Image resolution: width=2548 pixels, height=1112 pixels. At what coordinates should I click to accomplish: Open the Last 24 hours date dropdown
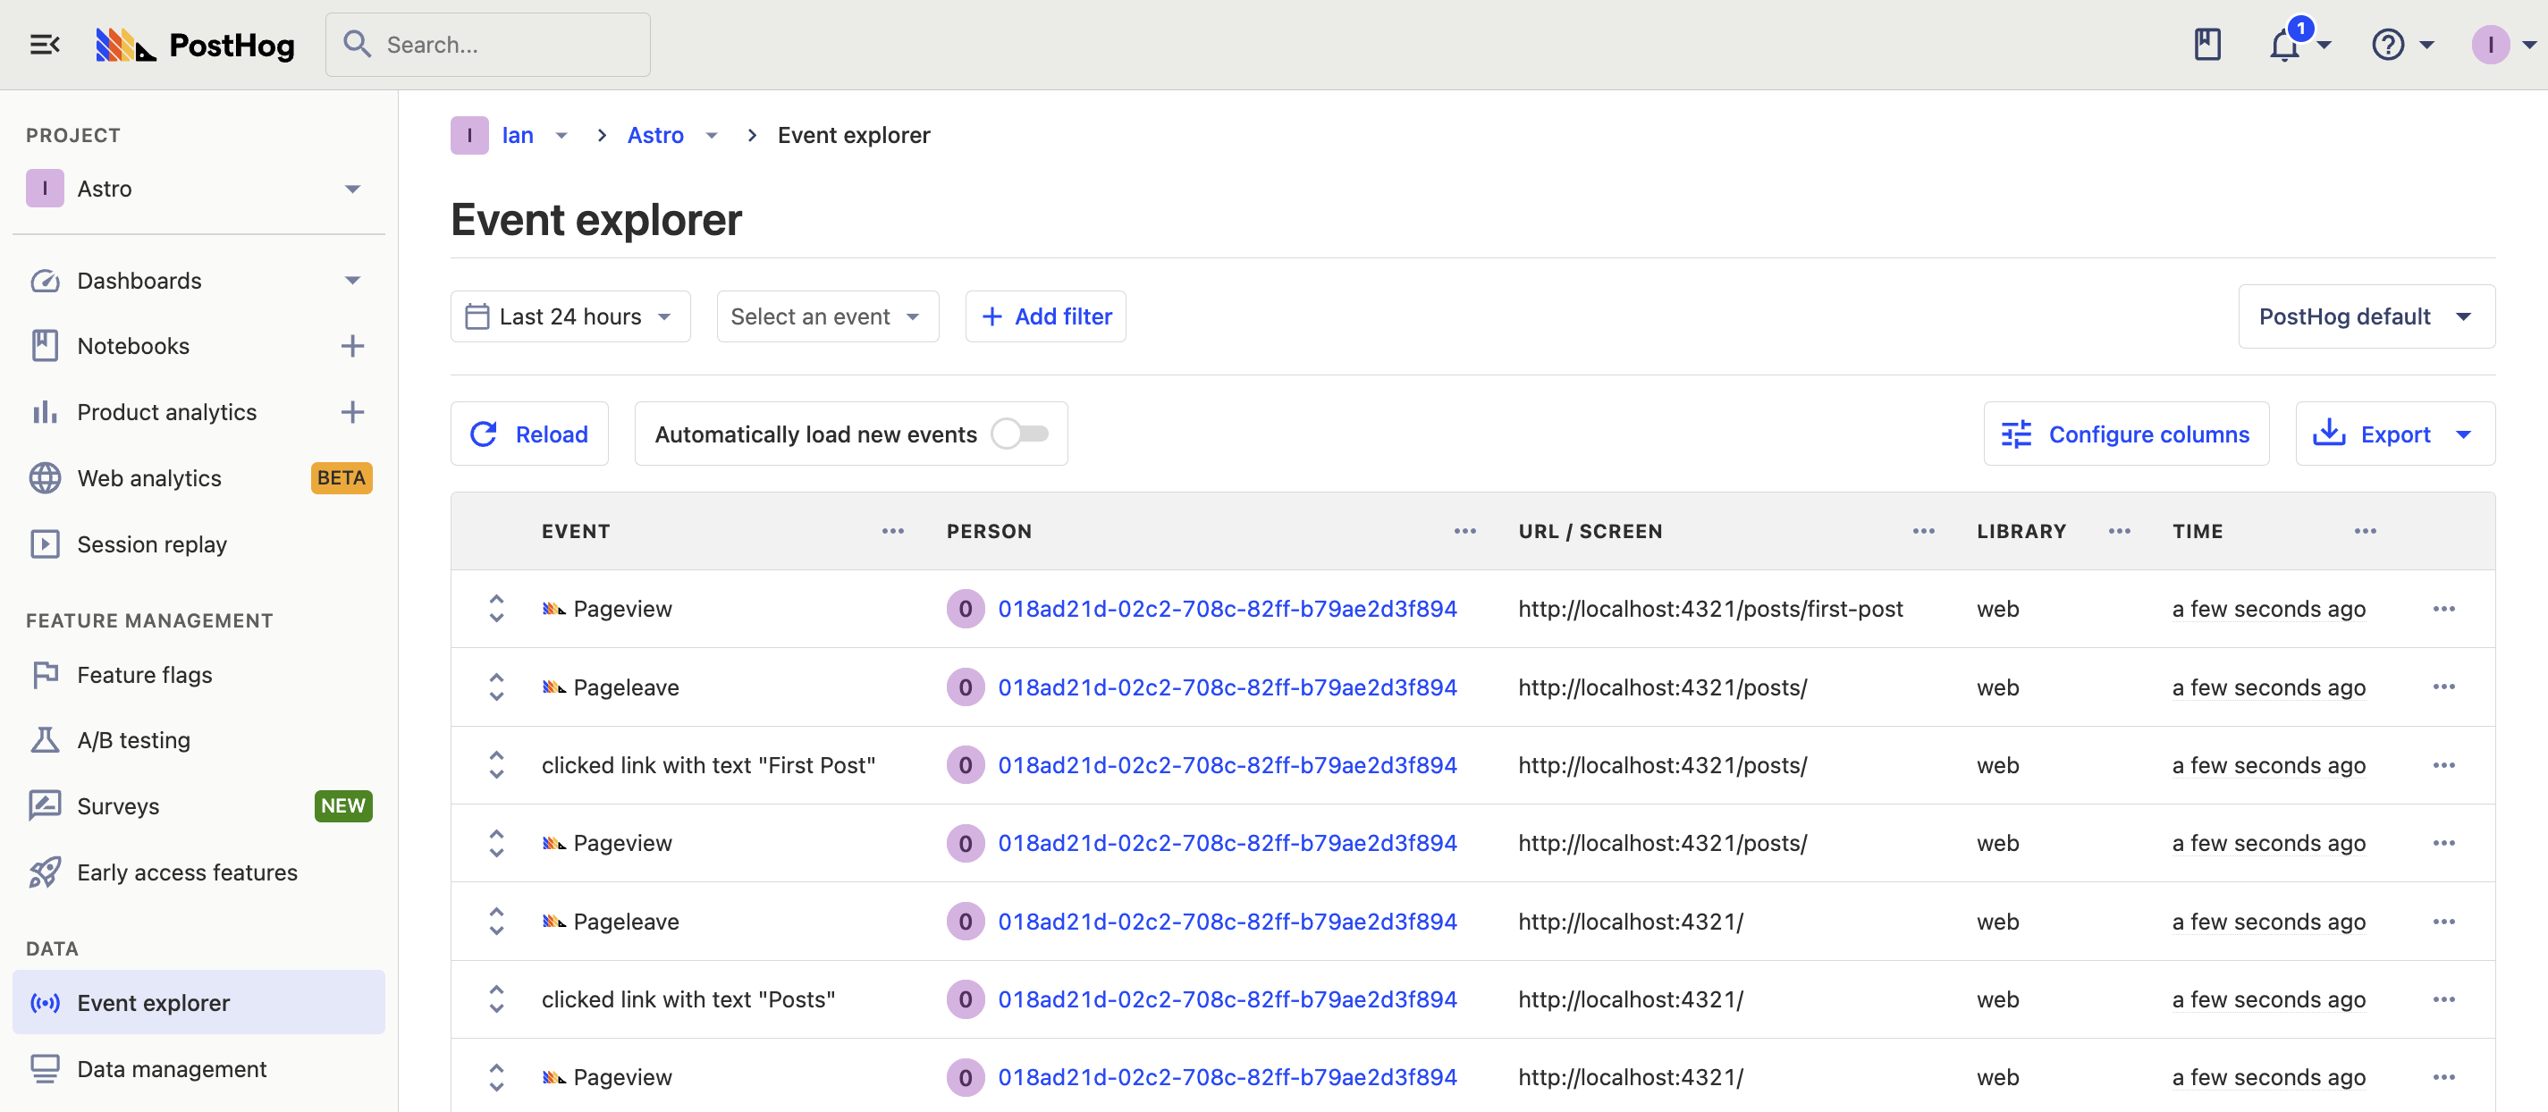coord(570,316)
